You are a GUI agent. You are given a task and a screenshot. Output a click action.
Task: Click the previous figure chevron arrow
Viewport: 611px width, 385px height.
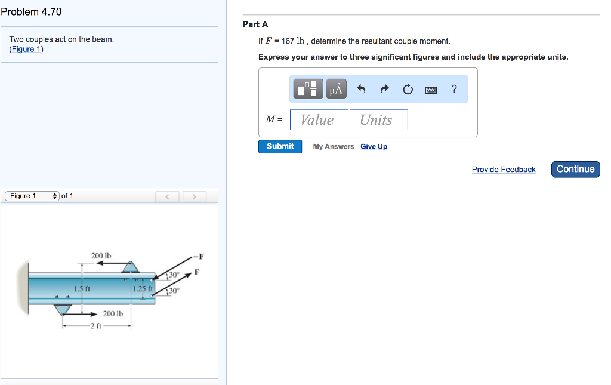click(x=168, y=196)
